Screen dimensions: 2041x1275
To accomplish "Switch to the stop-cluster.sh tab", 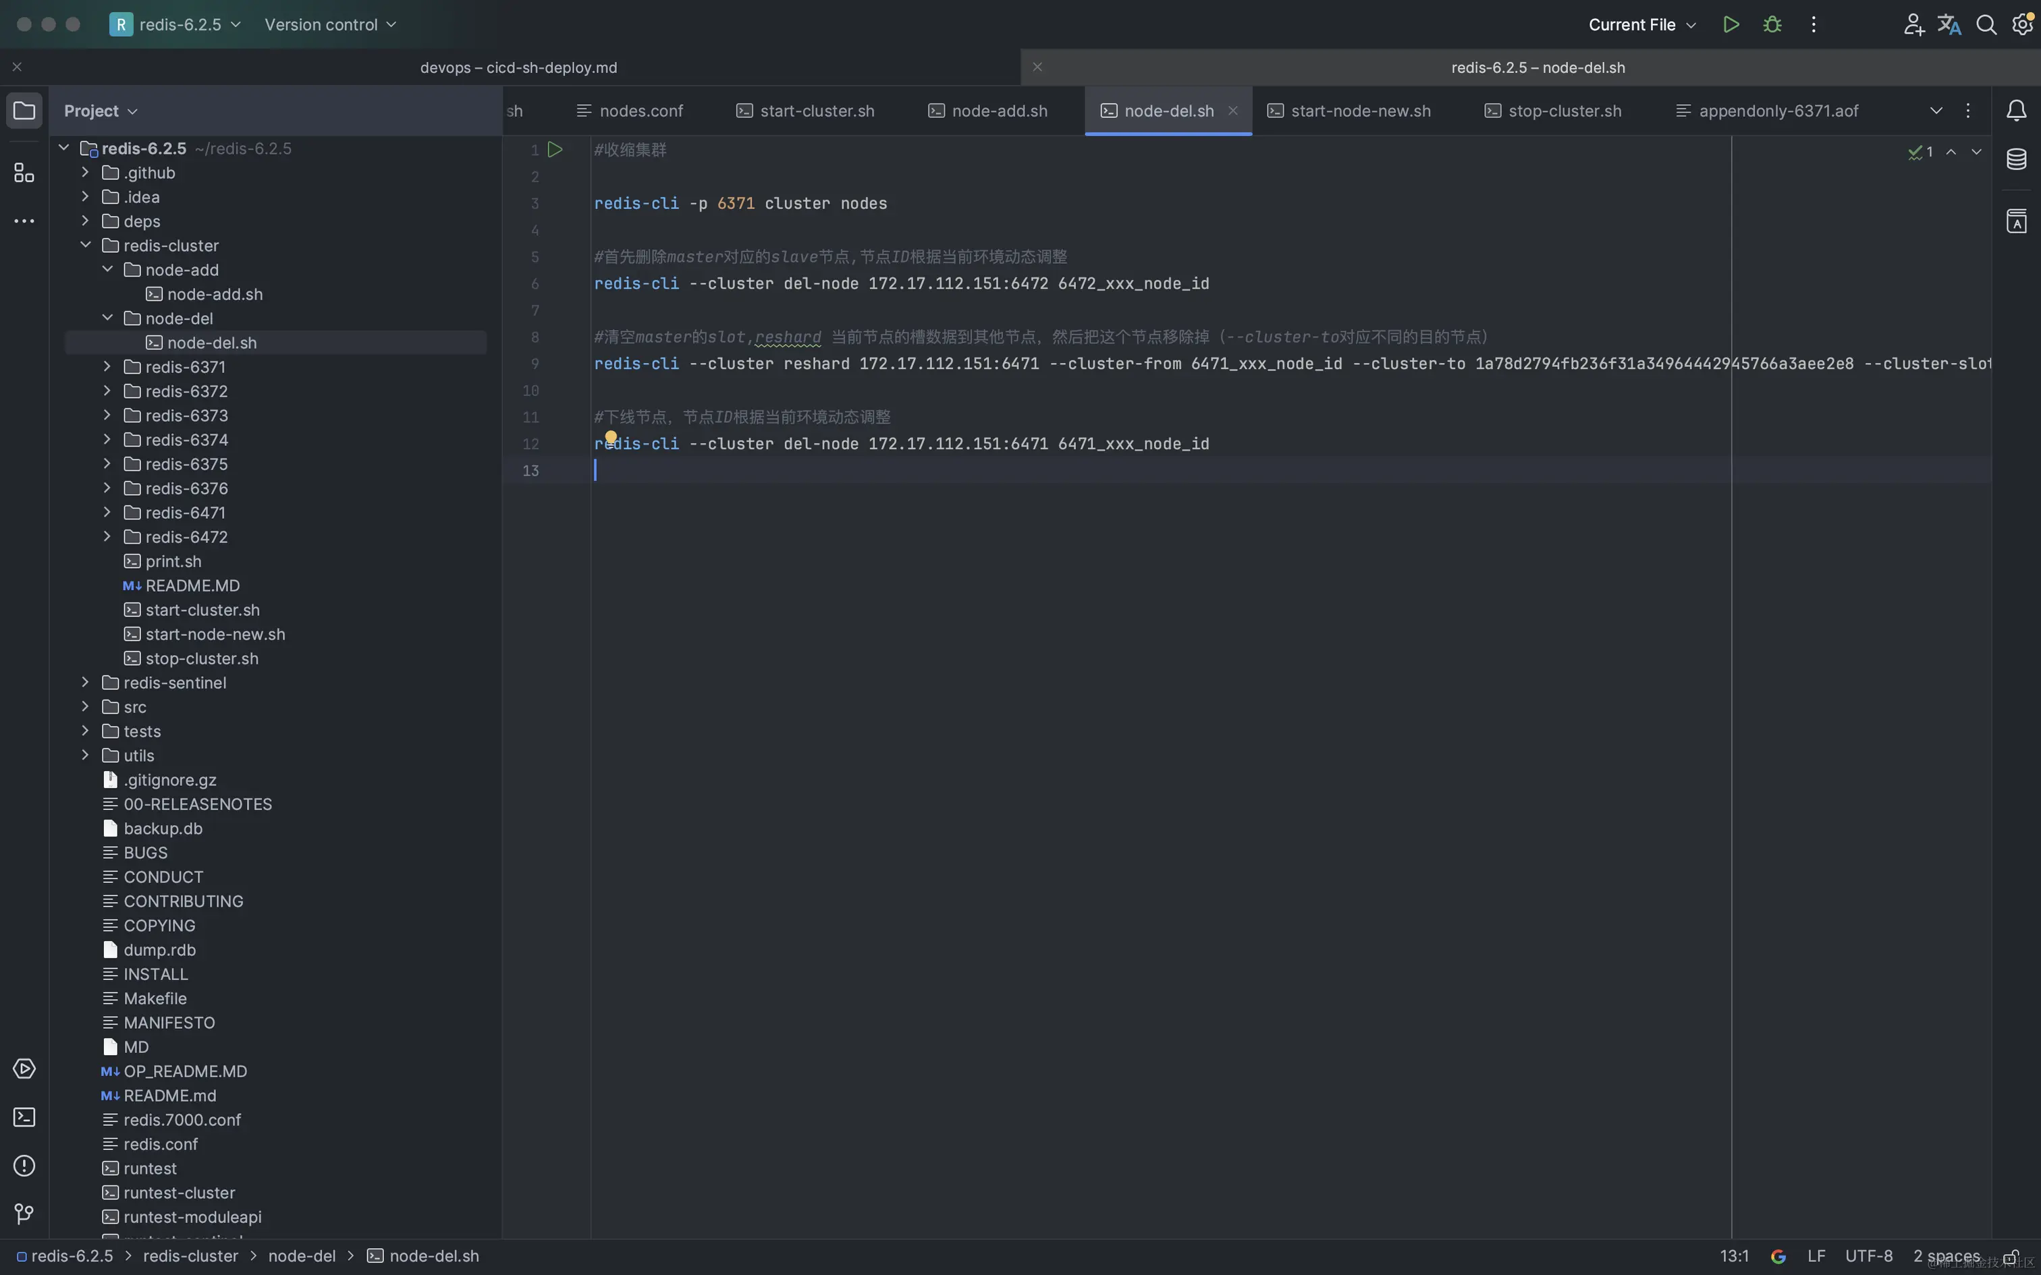I will tap(1552, 111).
